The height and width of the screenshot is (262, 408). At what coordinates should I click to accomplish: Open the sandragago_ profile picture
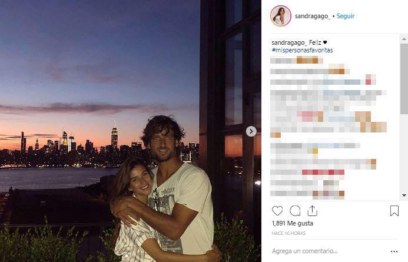pos(280,16)
